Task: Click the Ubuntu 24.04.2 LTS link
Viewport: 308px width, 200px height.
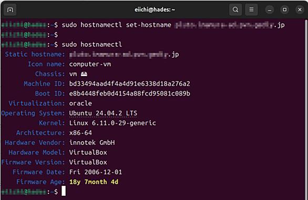Action: 103,113
